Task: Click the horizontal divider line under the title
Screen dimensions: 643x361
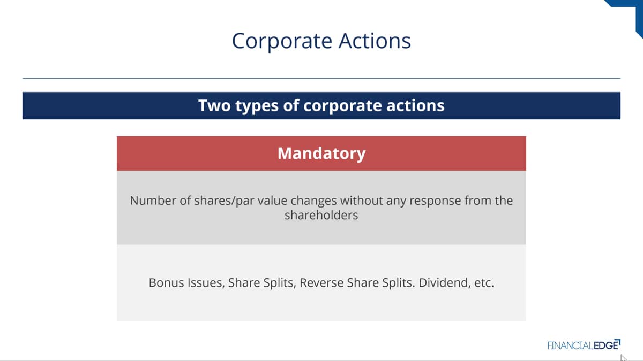Action: (322, 78)
